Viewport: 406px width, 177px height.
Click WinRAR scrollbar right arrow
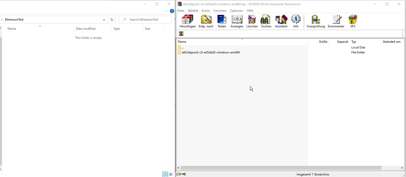pyautogui.click(x=402, y=168)
